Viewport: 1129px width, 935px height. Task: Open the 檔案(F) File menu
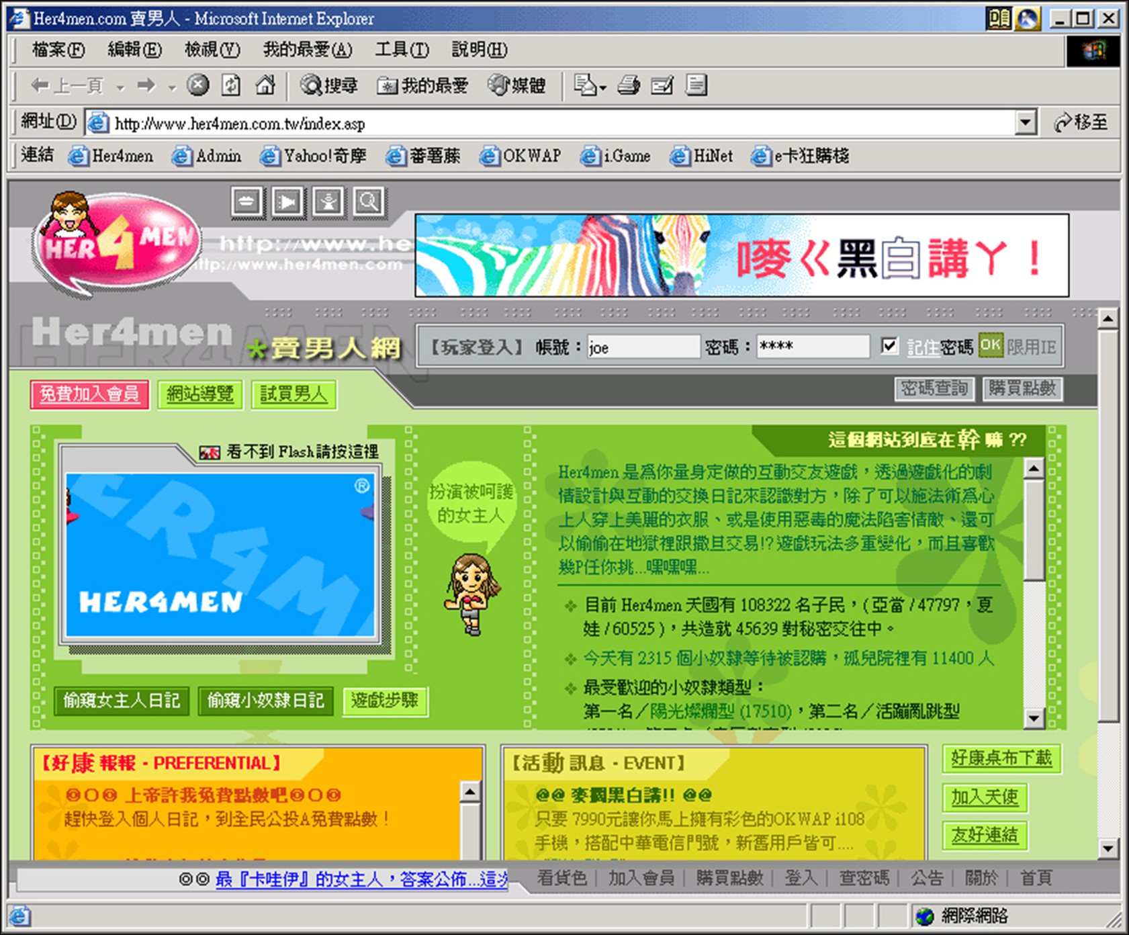pyautogui.click(x=58, y=49)
